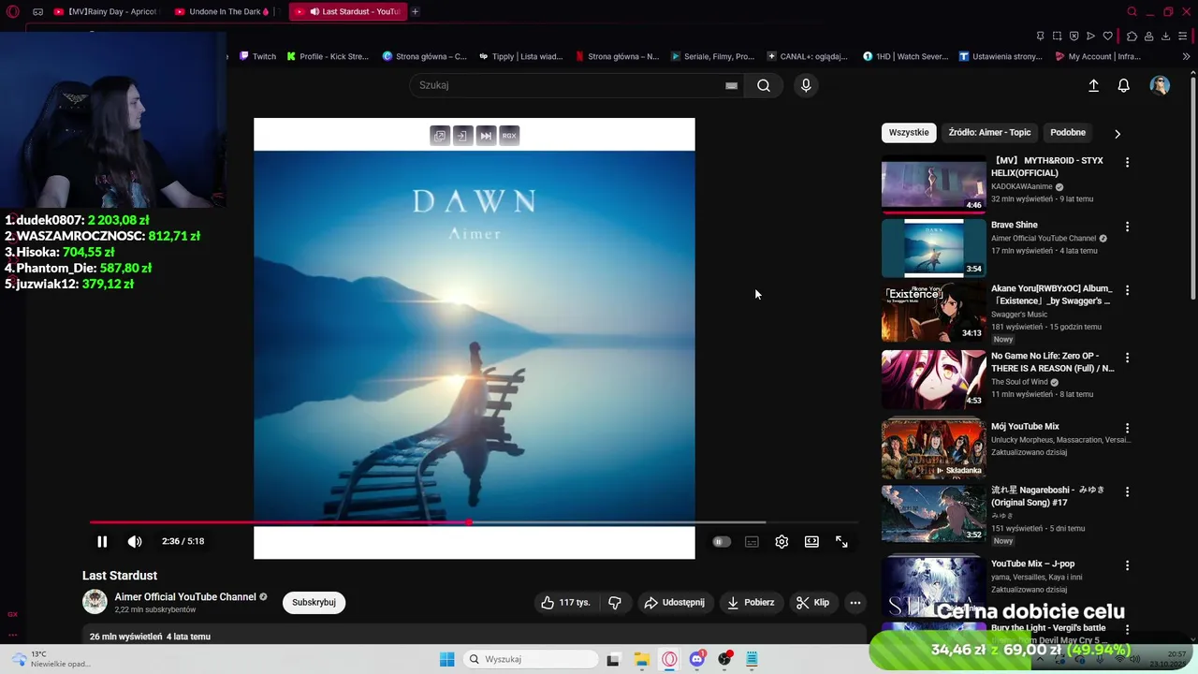Open YouTube notifications bell
Image resolution: width=1198 pixels, height=674 pixels.
[x=1124, y=85]
